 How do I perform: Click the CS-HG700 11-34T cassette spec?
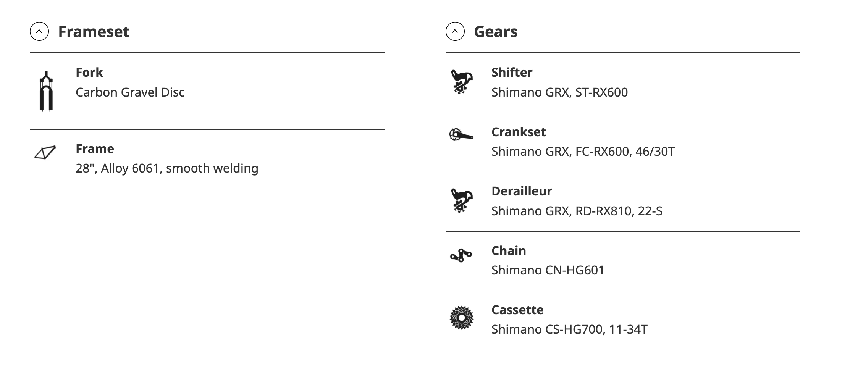click(x=569, y=329)
